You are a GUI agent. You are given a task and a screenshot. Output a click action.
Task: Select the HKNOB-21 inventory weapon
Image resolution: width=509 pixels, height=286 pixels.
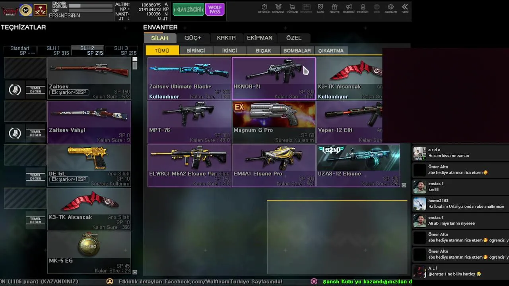point(274,79)
